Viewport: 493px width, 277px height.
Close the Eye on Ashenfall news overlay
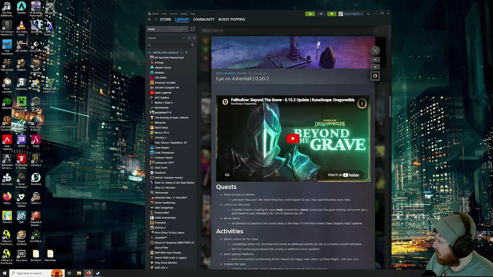pos(375,50)
